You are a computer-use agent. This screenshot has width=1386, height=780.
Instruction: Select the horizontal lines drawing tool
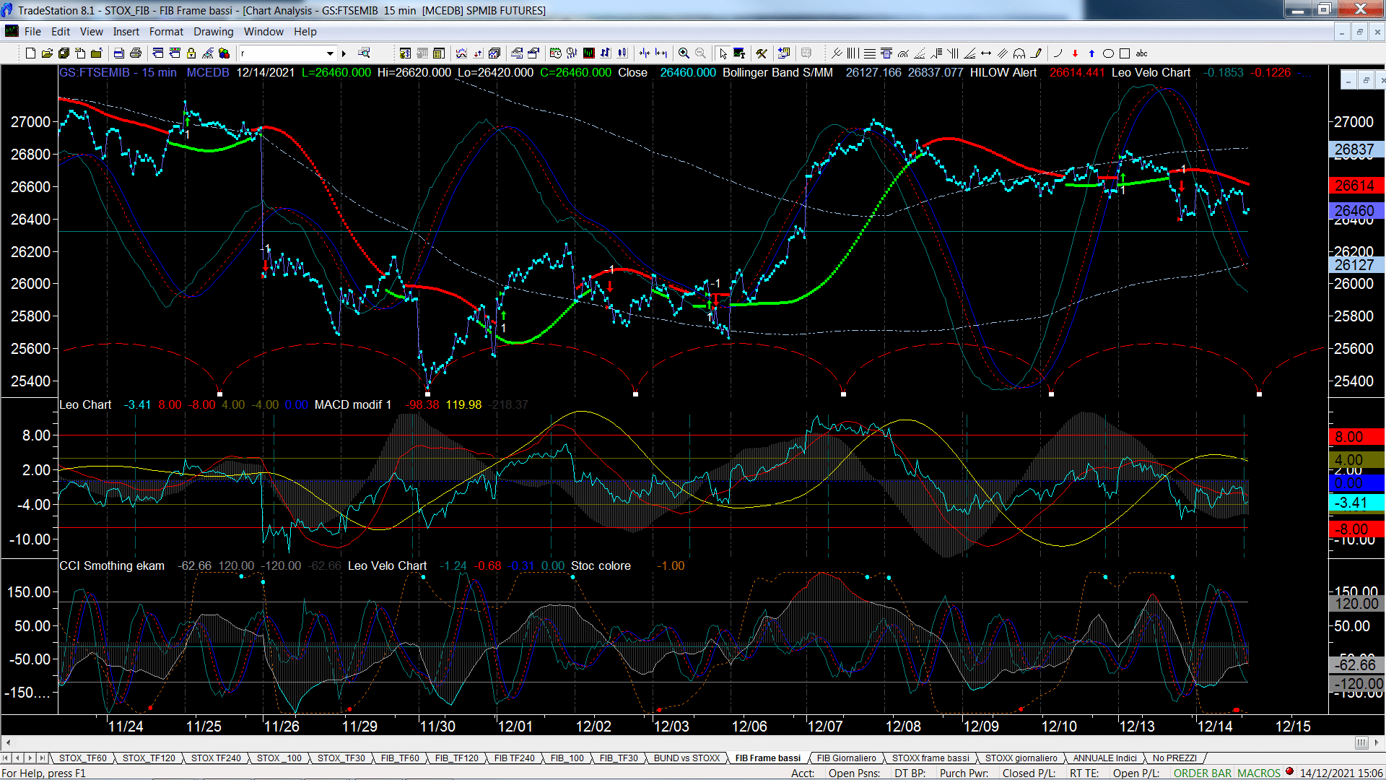tap(870, 53)
